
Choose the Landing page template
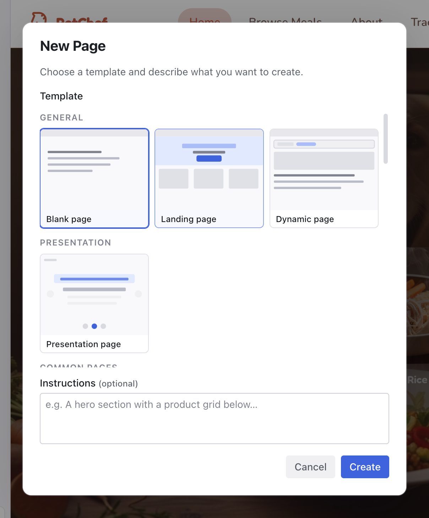(x=209, y=178)
